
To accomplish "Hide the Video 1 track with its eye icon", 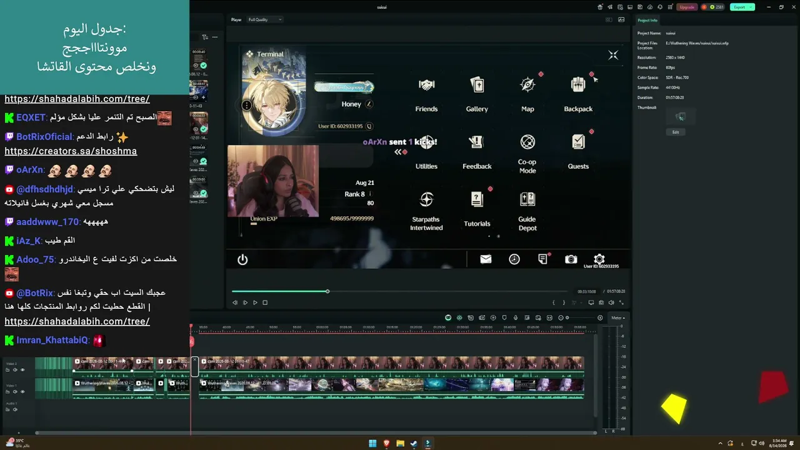I will pyautogui.click(x=22, y=392).
